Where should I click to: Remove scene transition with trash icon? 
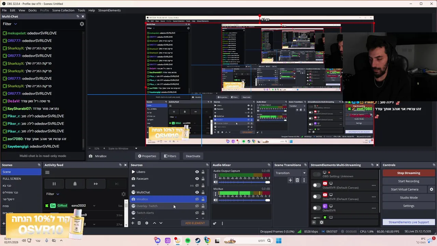point(297,180)
